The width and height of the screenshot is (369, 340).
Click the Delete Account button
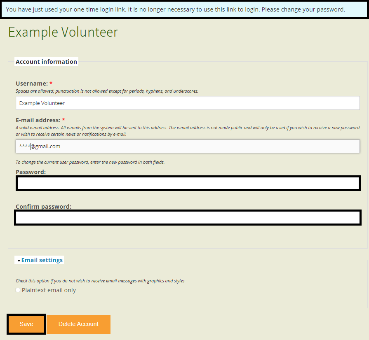coord(78,324)
